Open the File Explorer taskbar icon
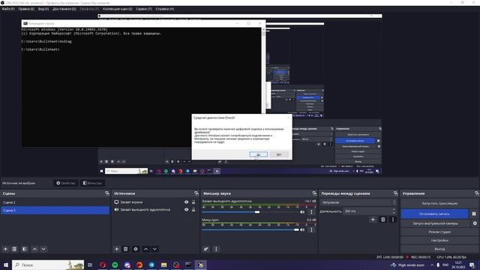This screenshot has width=480, height=270. [x=163, y=265]
